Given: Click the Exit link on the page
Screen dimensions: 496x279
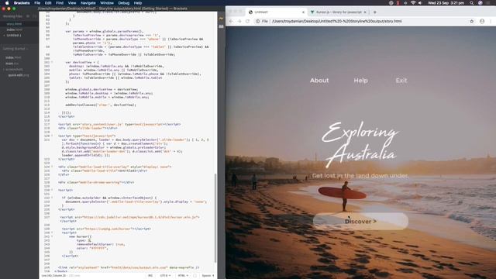Looking at the screenshot, I should (401, 81).
